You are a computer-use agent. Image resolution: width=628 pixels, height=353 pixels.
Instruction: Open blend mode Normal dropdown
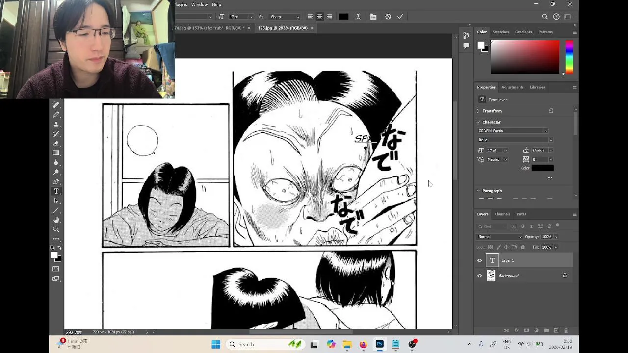pyautogui.click(x=499, y=237)
